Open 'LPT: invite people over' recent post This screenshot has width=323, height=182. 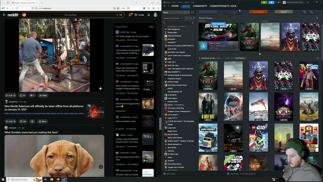(x=132, y=36)
